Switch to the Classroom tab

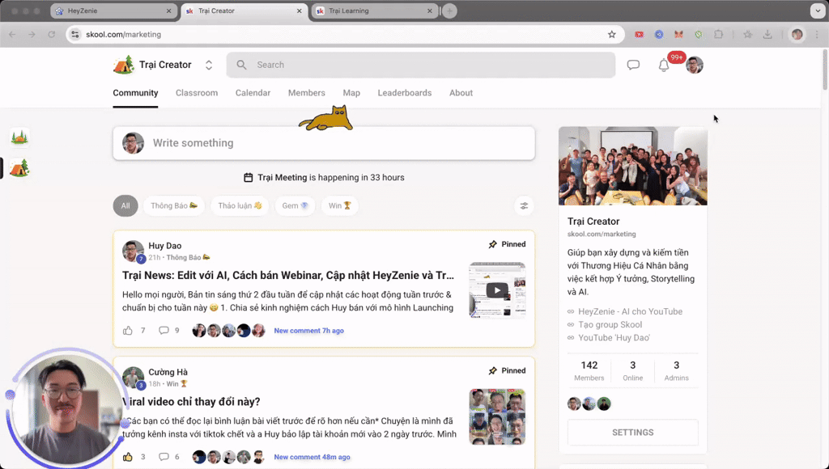click(197, 93)
